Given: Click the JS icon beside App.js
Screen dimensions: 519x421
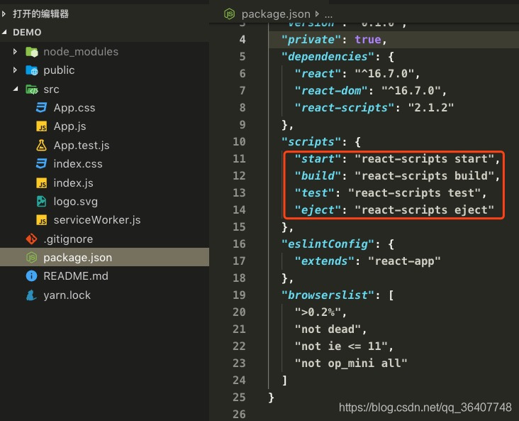Looking at the screenshot, I should (41, 126).
